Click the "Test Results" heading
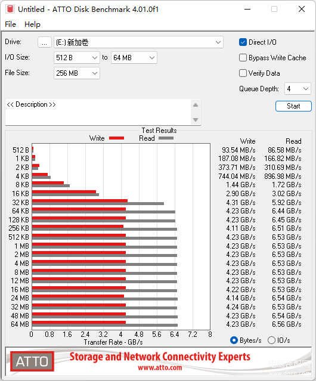Screen dimensions: 316x381 tap(159, 130)
